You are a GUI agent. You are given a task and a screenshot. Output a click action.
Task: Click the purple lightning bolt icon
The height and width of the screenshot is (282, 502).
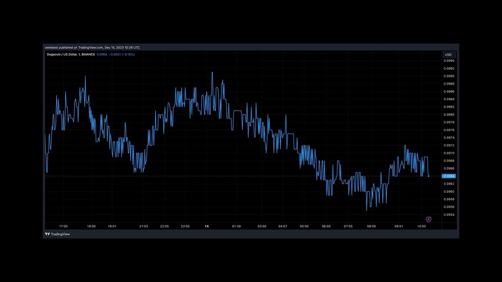(428, 219)
